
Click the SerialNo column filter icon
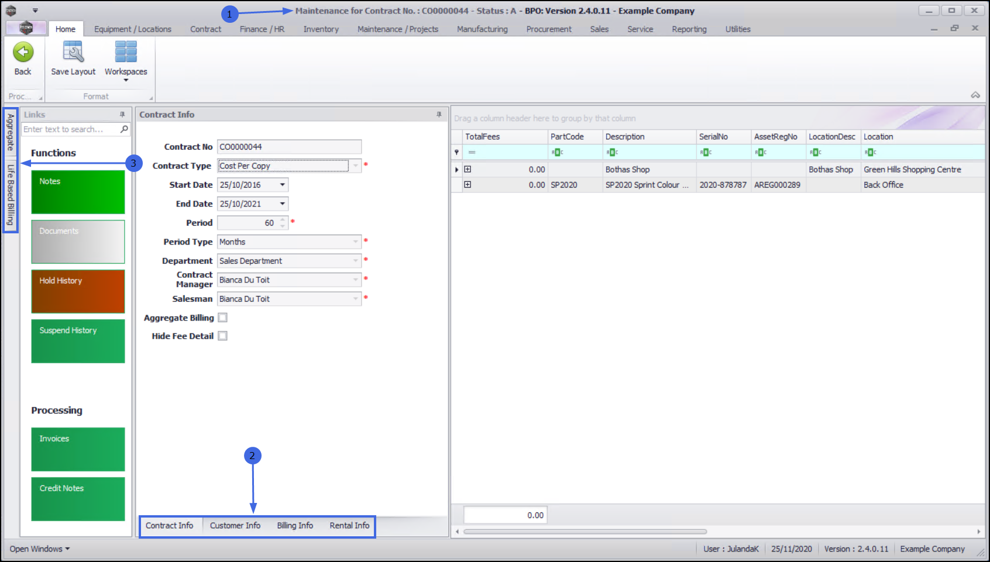(706, 153)
